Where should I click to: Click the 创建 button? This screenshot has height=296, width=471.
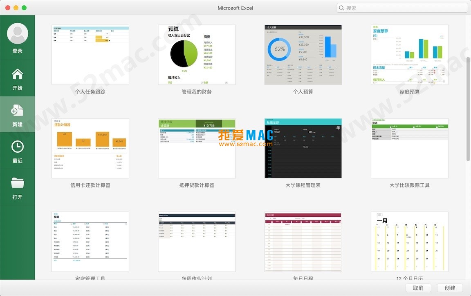click(x=450, y=288)
